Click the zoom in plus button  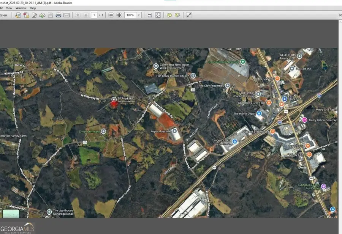119,15
